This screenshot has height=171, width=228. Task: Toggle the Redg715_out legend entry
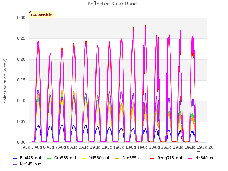point(166,158)
